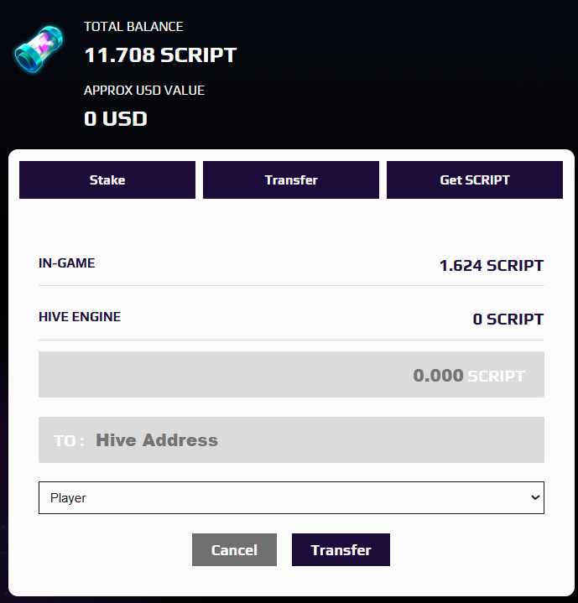578x603 pixels.
Task: Click the 1.624 SCRIPT in-game amount
Action: click(x=492, y=266)
